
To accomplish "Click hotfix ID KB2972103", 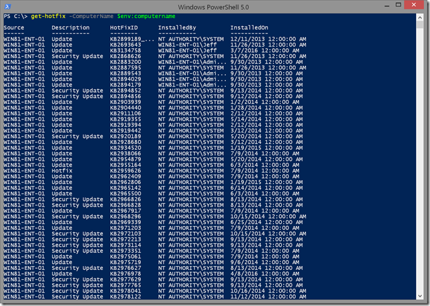I will point(126,234).
